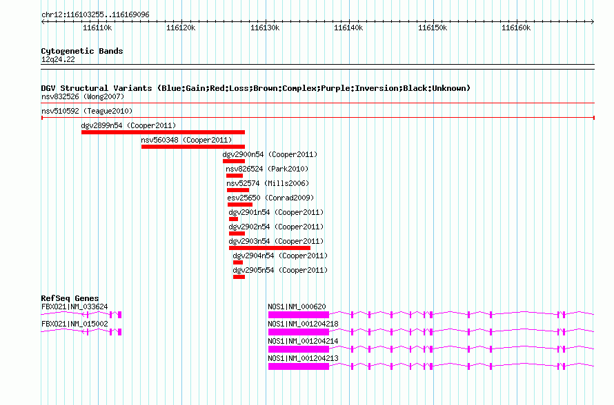Viewport: 614px width, 405px height.
Task: Open gene NOS1|NM_001204213 label
Action: [x=303, y=358]
